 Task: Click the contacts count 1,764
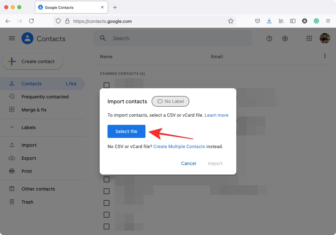tap(71, 84)
